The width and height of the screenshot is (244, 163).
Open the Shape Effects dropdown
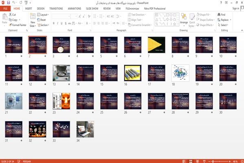click(205, 25)
